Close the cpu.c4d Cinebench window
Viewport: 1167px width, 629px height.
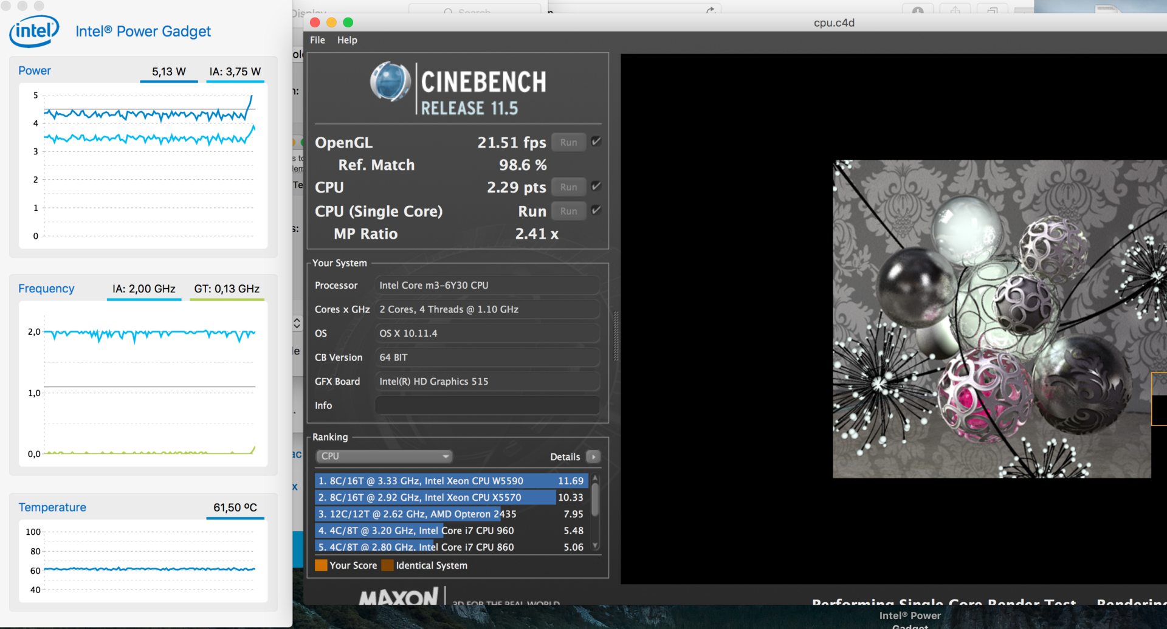coord(315,22)
